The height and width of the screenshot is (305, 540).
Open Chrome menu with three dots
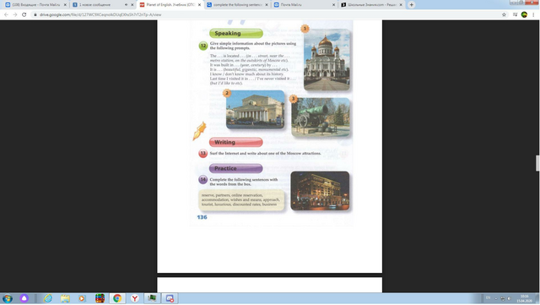pos(533,14)
